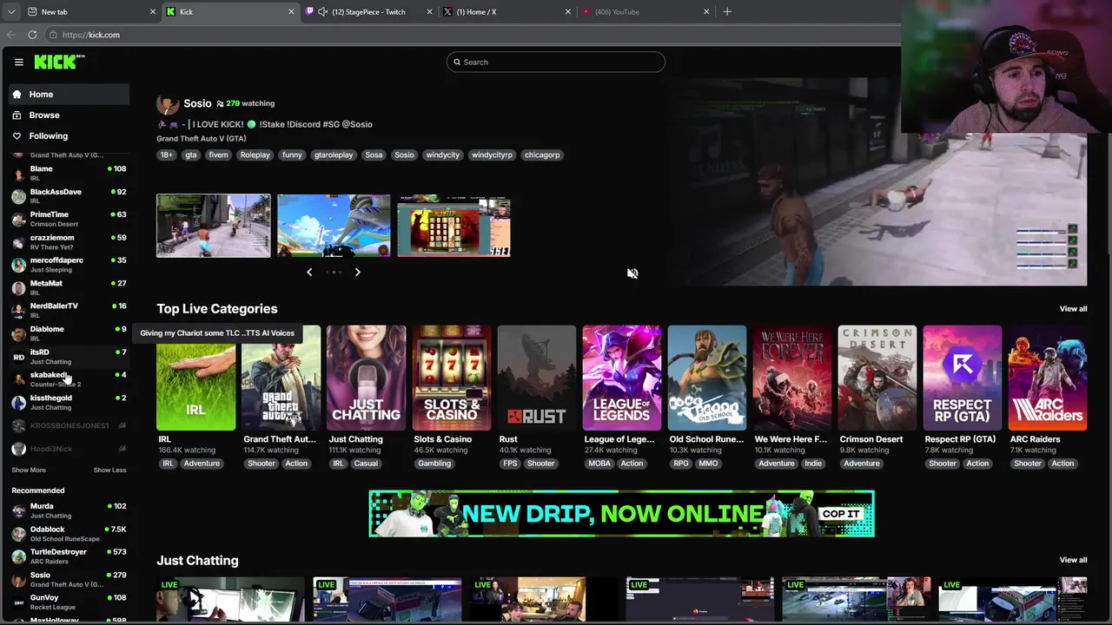Viewport: 1112px width, 625px height.
Task: Open the Crimson Desert category card
Action: pyautogui.click(x=877, y=378)
